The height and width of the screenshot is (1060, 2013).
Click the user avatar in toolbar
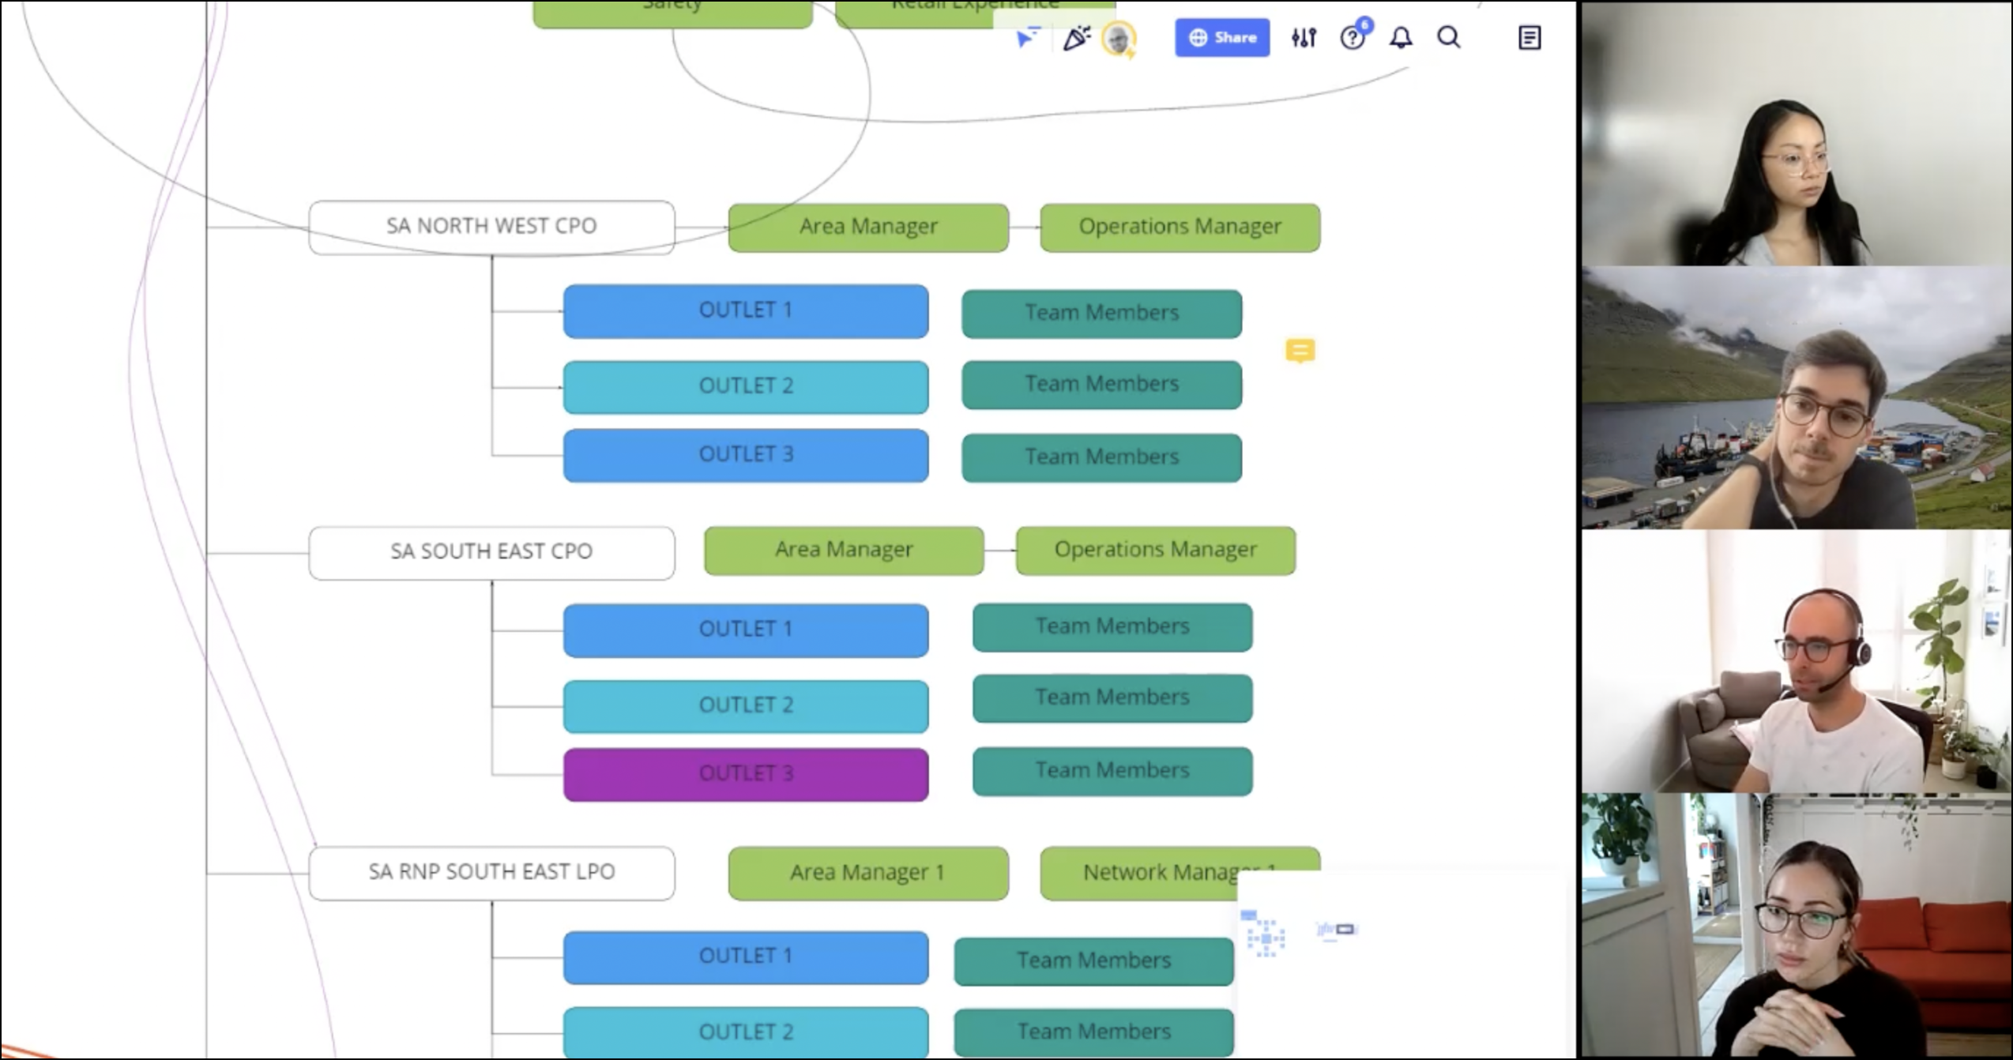pos(1119,39)
